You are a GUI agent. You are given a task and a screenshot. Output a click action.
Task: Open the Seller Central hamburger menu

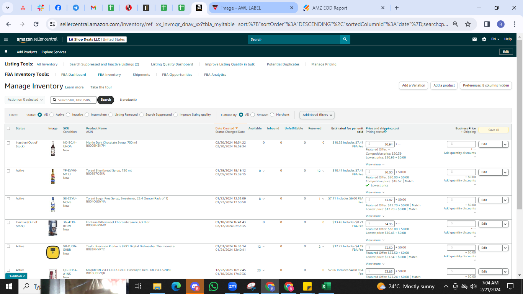click(6, 39)
